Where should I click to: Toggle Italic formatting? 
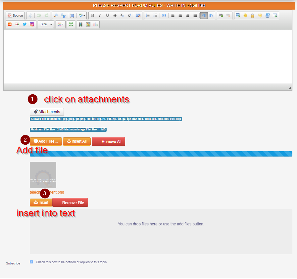tap(100, 16)
